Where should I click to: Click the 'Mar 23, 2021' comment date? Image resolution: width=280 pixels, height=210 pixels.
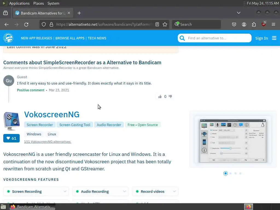click(59, 90)
